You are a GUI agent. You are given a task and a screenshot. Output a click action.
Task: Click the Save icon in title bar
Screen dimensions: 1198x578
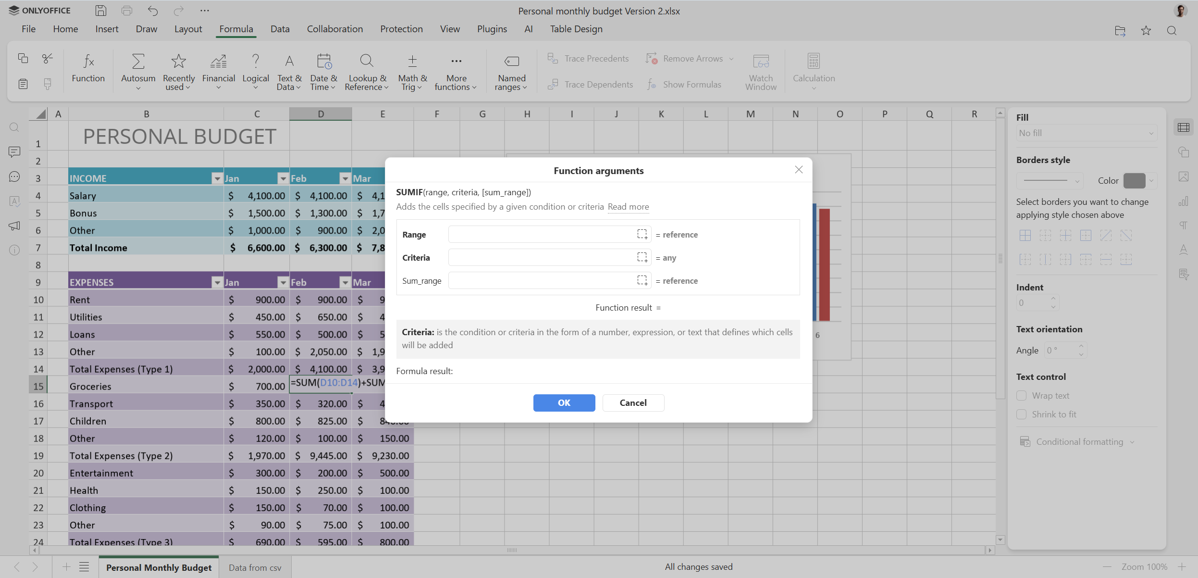click(101, 11)
